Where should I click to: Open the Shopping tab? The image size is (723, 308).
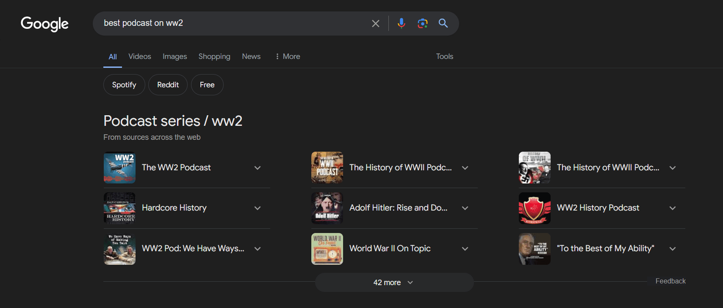coord(214,56)
